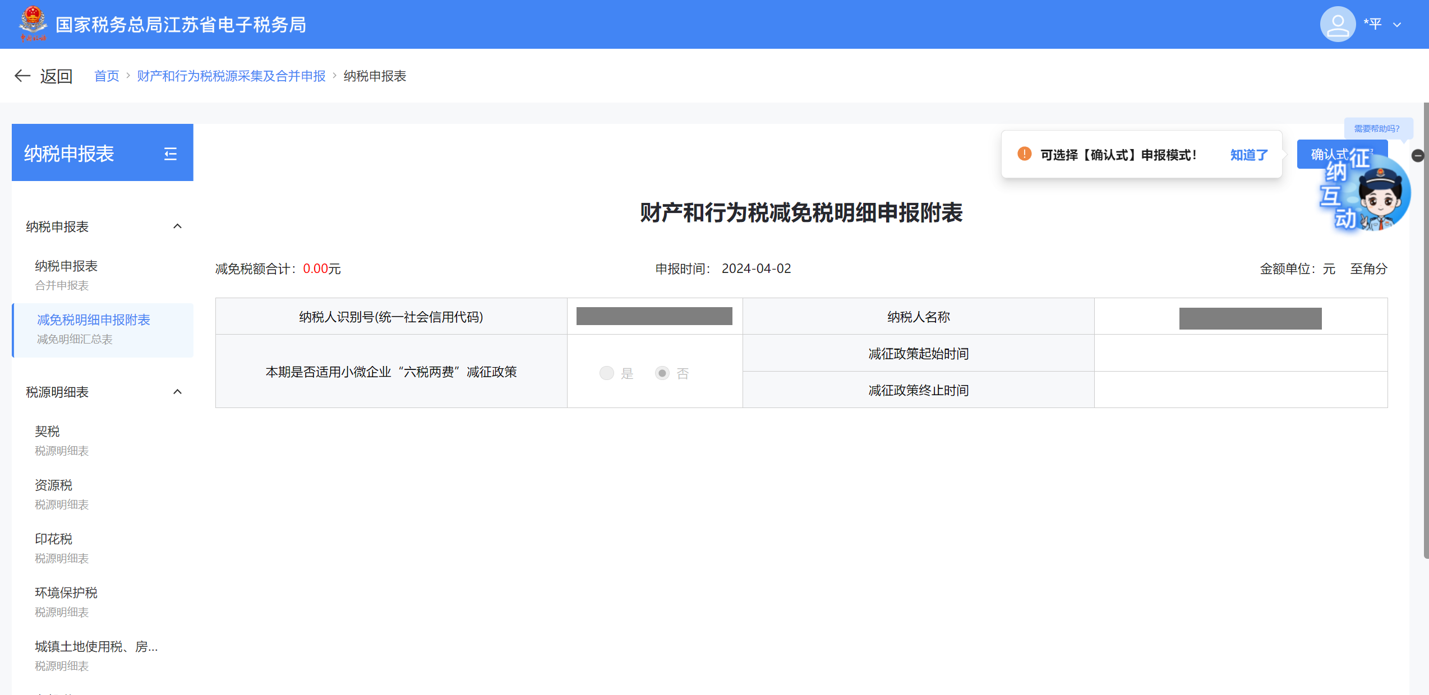Open 减免税明细申报附表 sidebar item
This screenshot has width=1429, height=695.
94,320
